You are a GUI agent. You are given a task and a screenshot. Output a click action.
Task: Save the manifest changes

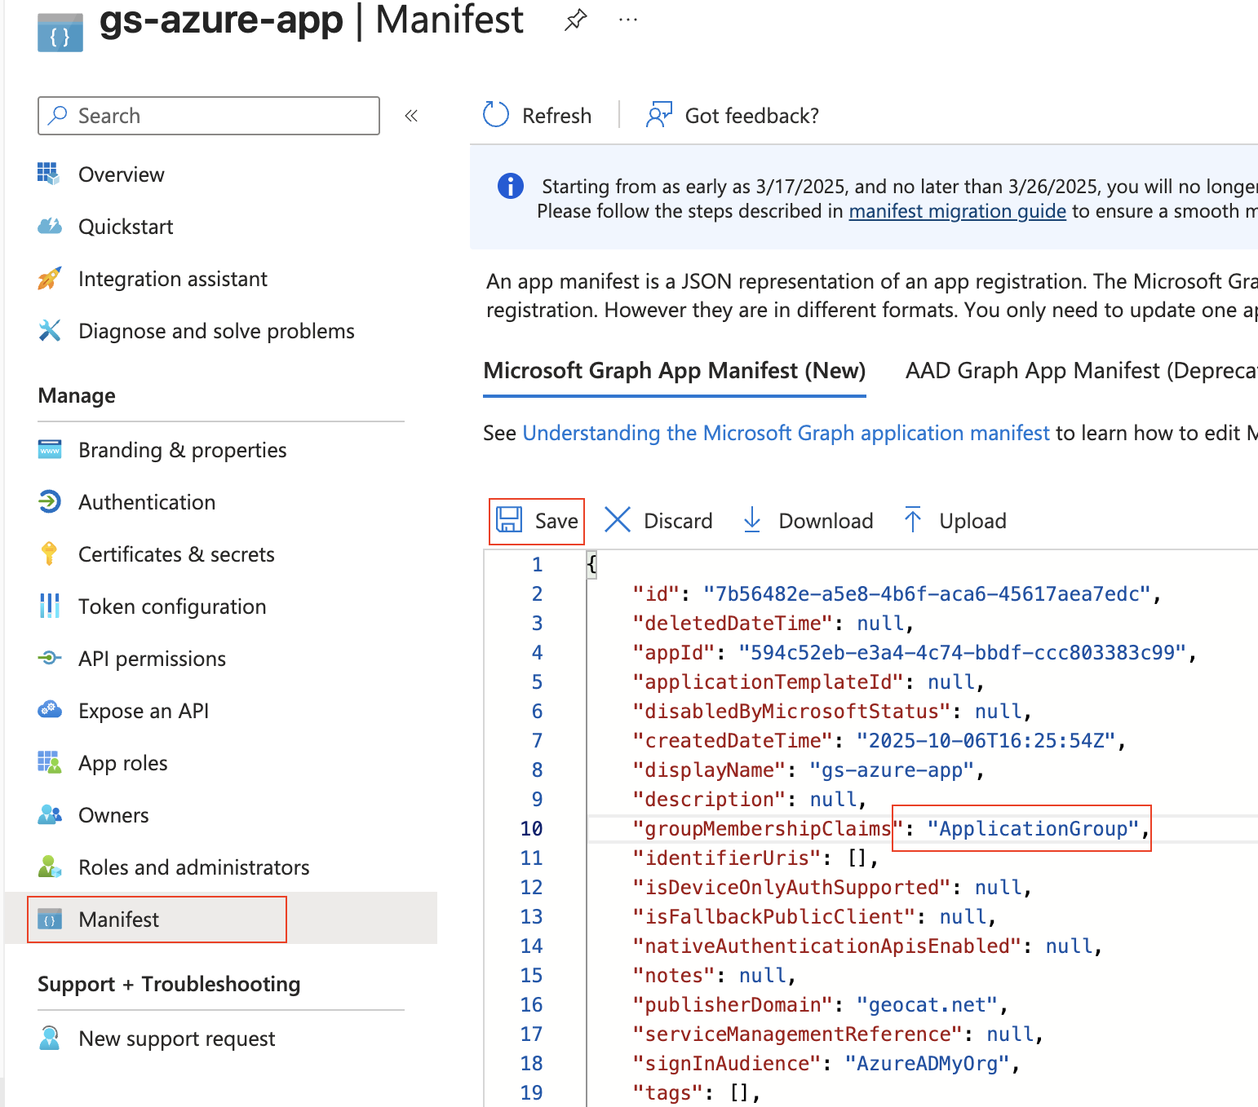coord(537,520)
